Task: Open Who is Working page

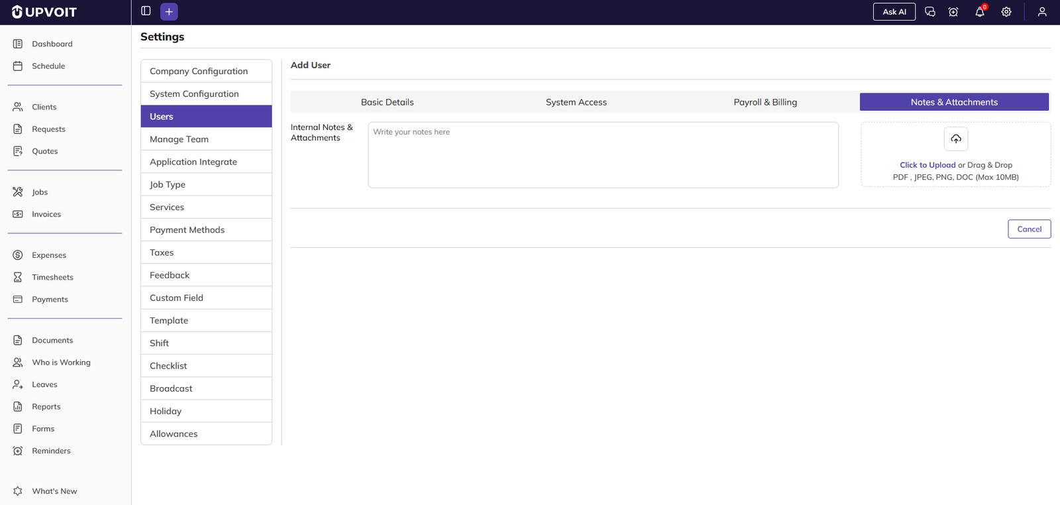Action: (x=61, y=363)
